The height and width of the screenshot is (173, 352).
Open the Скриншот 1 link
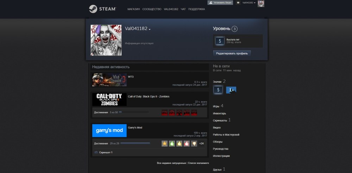[x=106, y=152]
